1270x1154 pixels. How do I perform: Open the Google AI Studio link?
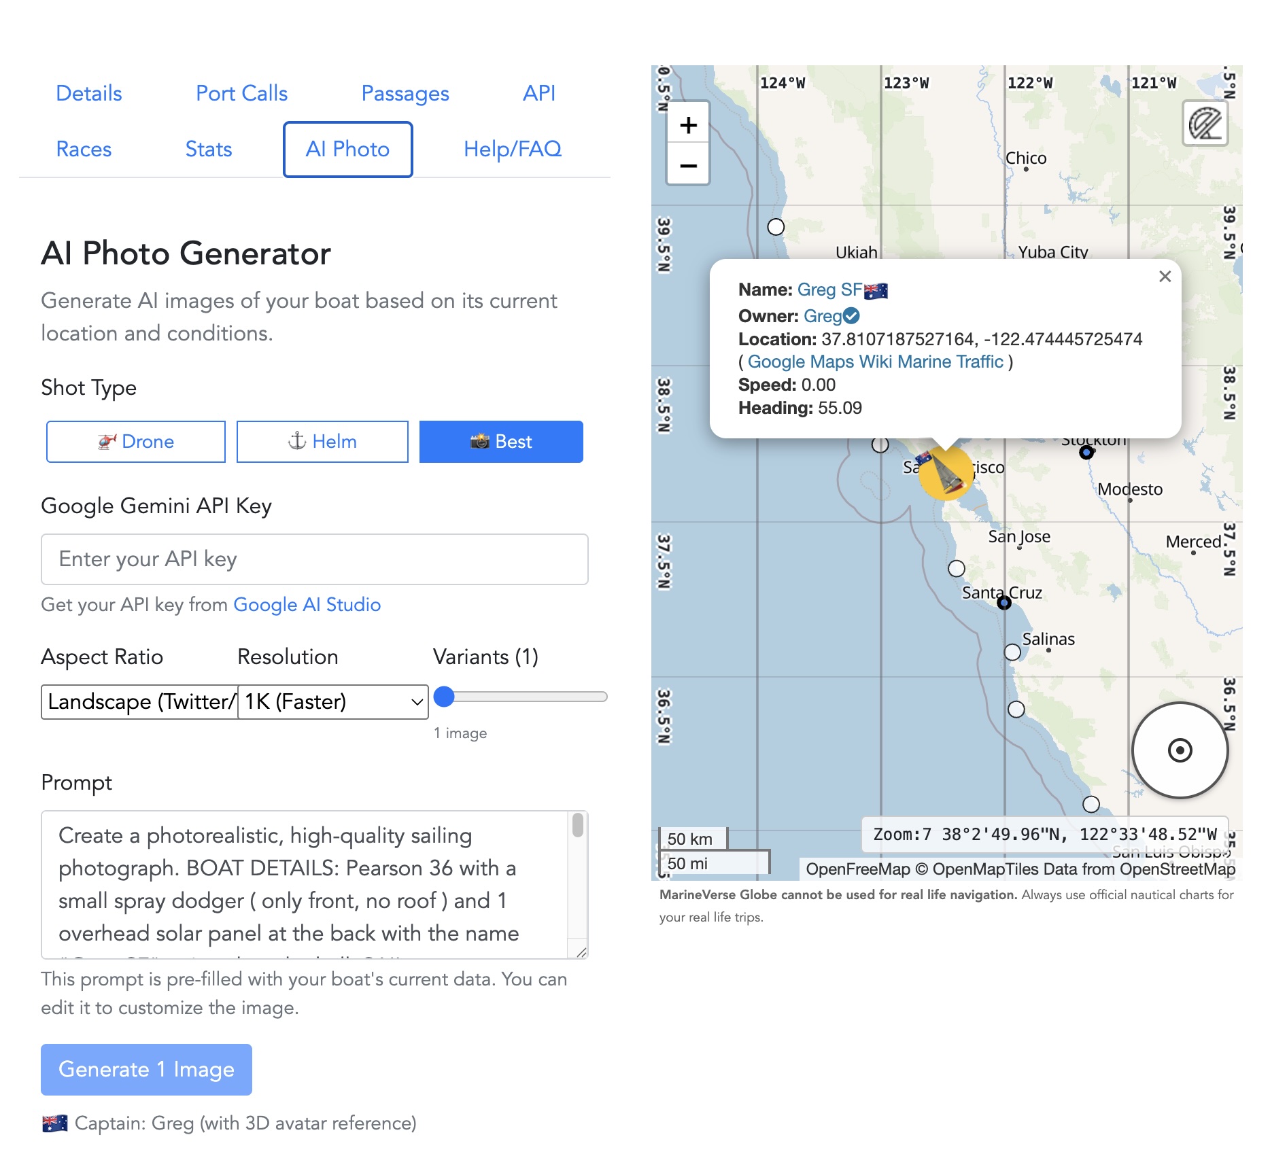tap(307, 604)
